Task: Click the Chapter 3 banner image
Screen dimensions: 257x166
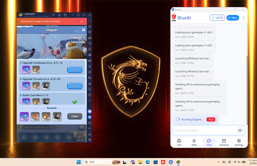Action: click(52, 46)
